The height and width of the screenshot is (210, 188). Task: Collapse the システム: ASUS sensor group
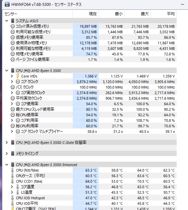coord(7,21)
